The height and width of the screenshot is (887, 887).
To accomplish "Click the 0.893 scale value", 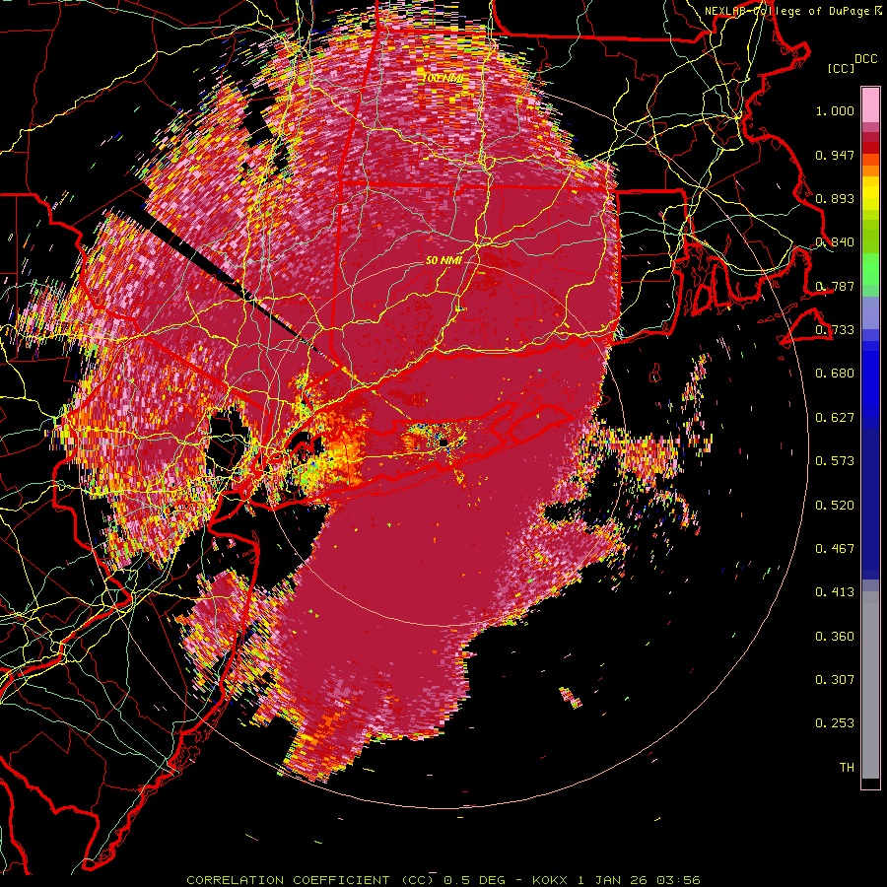I will pos(835,198).
